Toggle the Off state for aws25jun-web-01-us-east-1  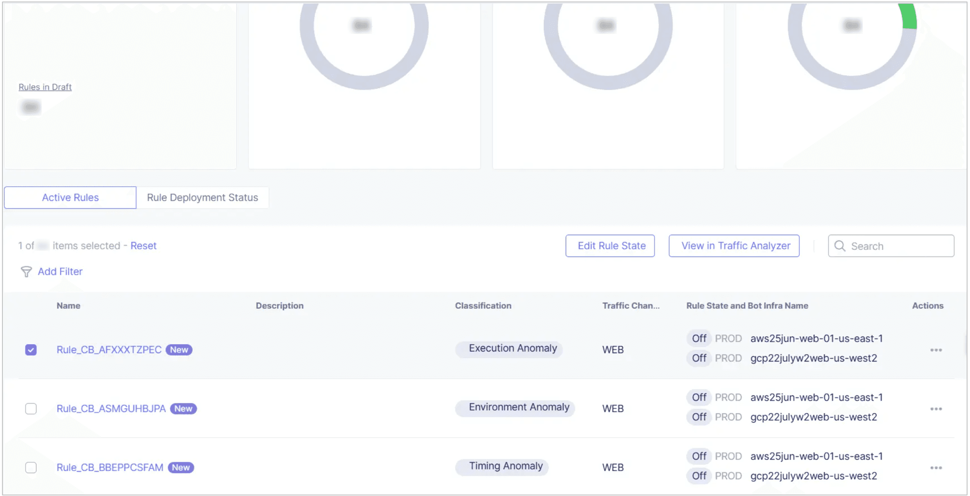699,338
